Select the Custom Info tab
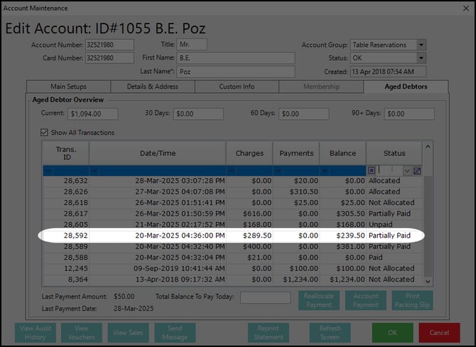The width and height of the screenshot is (476, 347). (237, 87)
